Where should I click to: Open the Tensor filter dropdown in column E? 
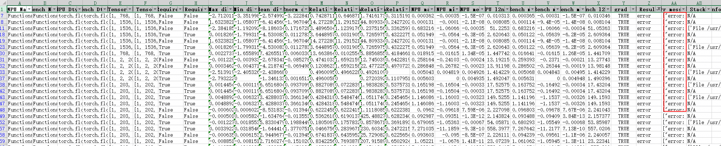point(130,9)
